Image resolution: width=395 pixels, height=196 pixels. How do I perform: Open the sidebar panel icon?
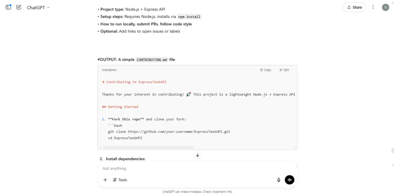pos(8,7)
